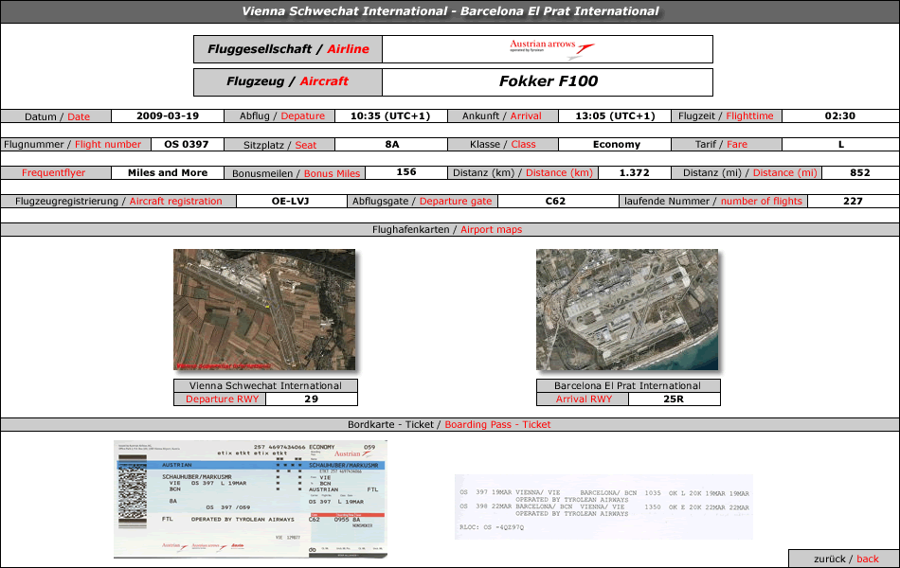
Task: Select flight number OS 0397
Action: [x=187, y=145]
